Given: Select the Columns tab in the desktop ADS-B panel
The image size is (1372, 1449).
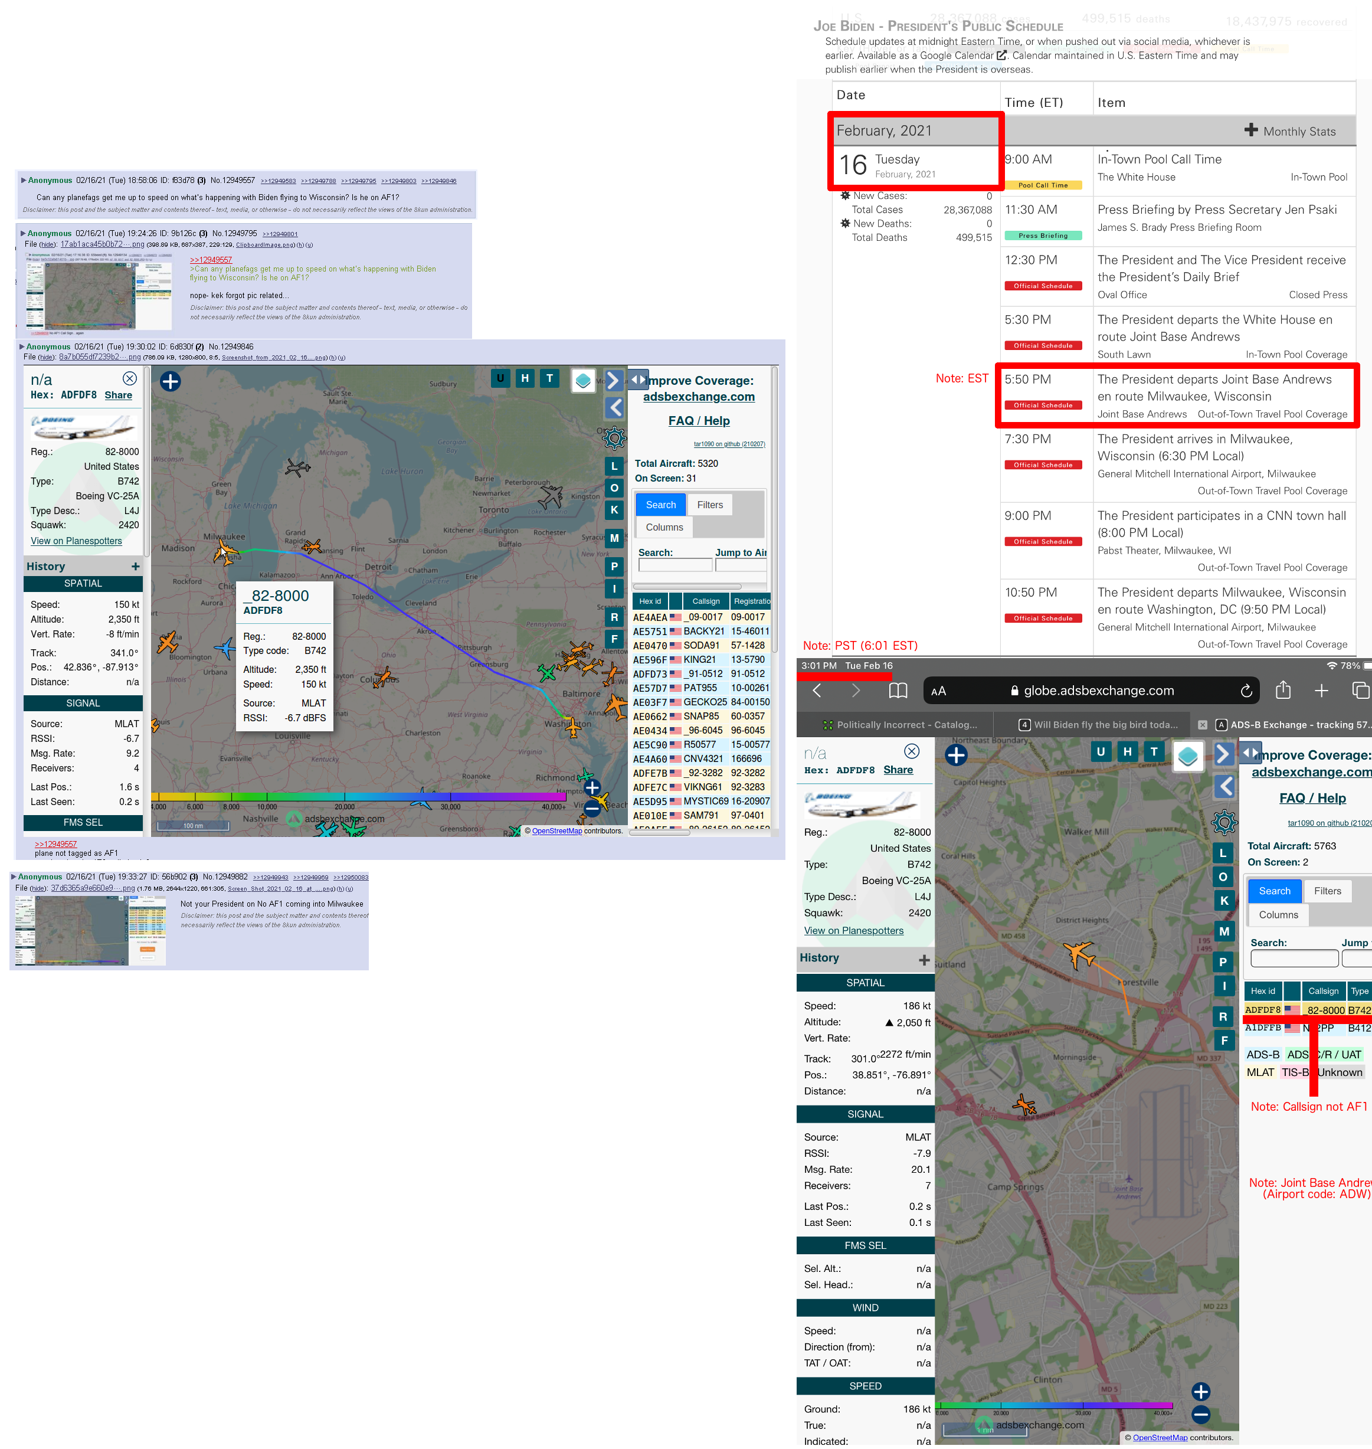Looking at the screenshot, I should click(x=664, y=528).
